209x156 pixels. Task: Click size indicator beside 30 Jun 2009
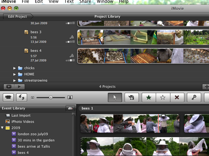tap(70, 23)
